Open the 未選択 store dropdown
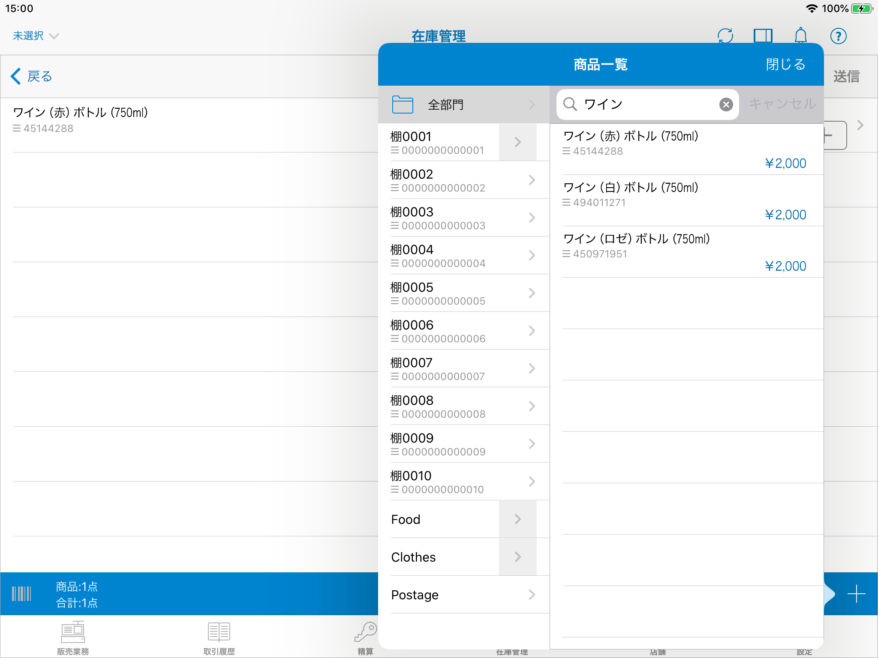Viewport: 878px width, 658px height. tap(35, 36)
